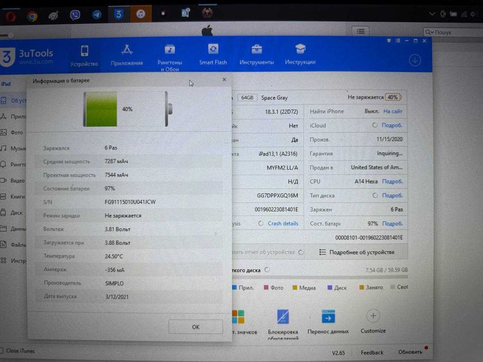Click the SIMPLO manufacturer value
This screenshot has width=483, height=362.
coord(114,283)
